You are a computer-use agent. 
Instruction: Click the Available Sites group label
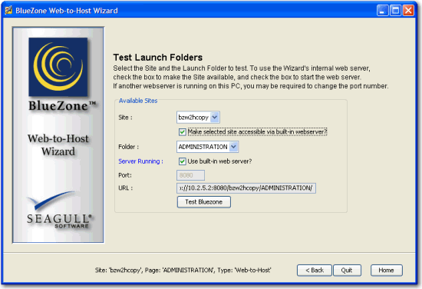pyautogui.click(x=138, y=101)
